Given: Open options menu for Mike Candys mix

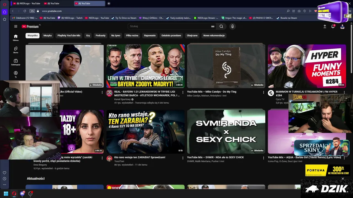Looking at the screenshot, I should point(263,92).
